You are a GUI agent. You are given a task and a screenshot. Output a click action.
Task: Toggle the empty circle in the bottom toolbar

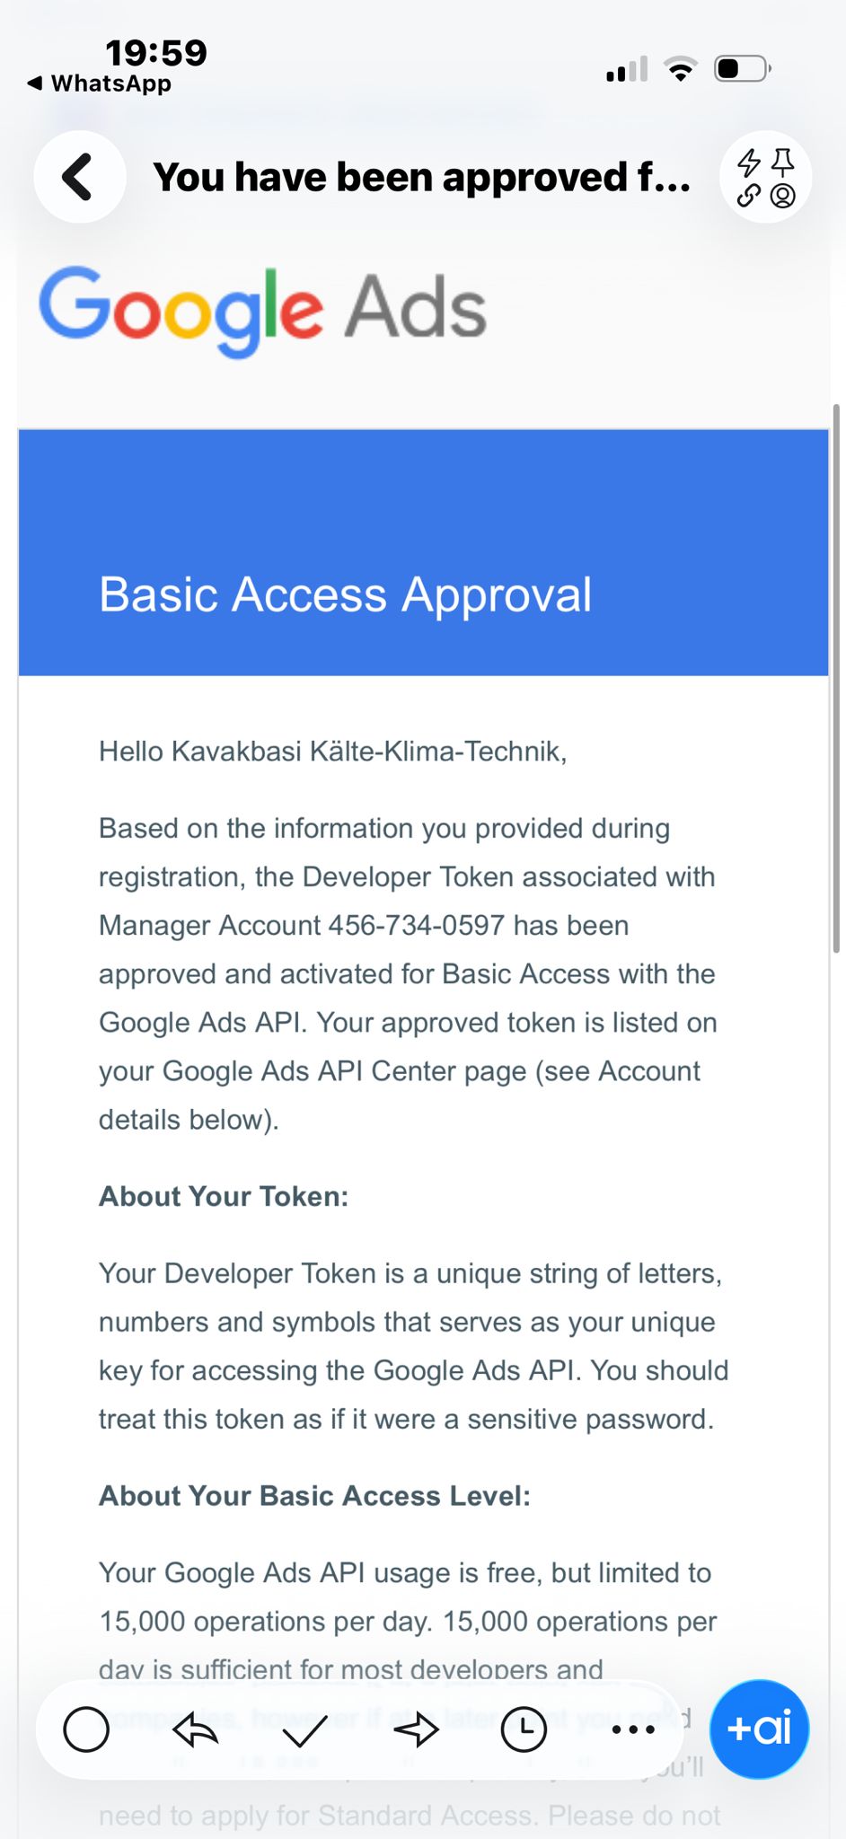pyautogui.click(x=86, y=1729)
